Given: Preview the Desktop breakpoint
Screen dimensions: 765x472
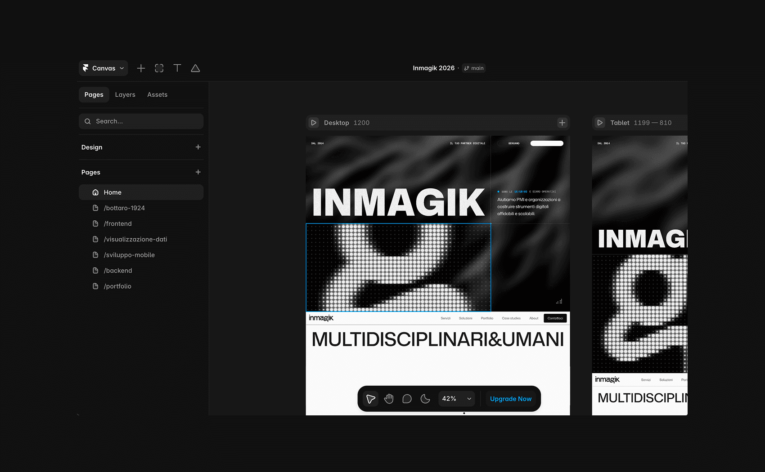Looking at the screenshot, I should [x=314, y=123].
